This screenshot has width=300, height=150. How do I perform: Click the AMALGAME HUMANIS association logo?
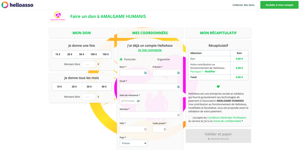(58, 16)
